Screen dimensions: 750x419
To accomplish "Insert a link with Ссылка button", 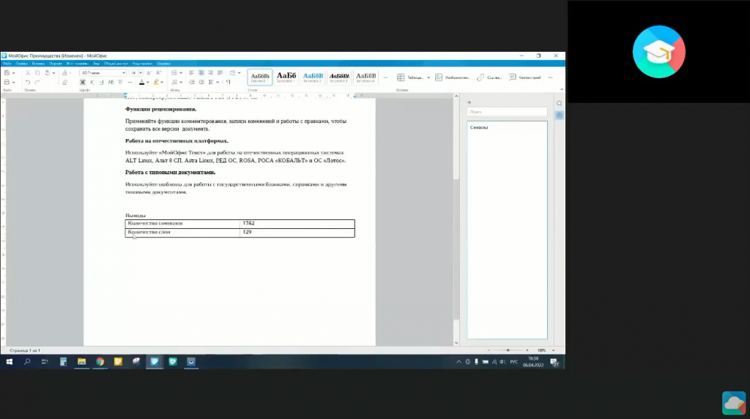I will (x=489, y=78).
